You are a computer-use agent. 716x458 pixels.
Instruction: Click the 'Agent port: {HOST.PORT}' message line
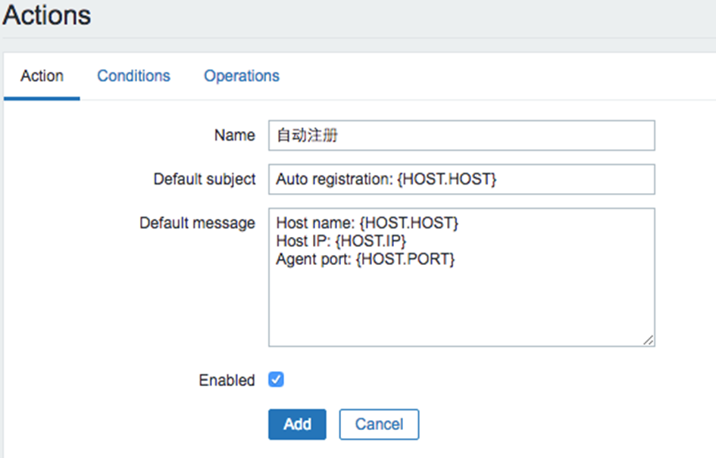(365, 259)
